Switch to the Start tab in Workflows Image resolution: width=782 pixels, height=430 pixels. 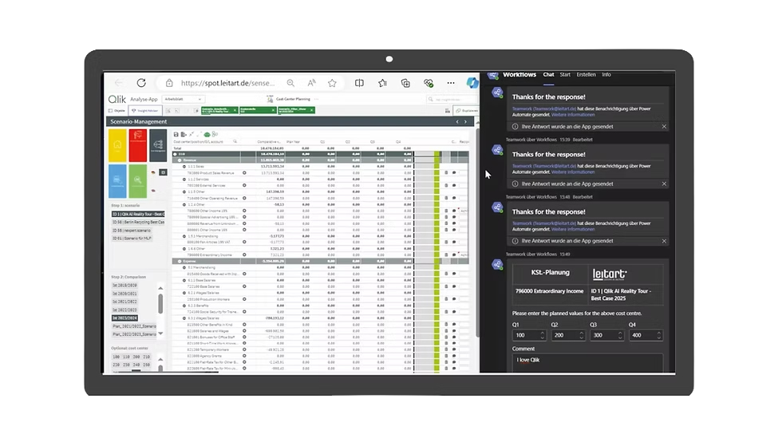click(x=565, y=74)
